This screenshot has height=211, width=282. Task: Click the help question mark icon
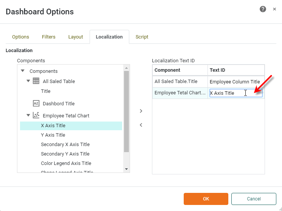click(x=263, y=9)
